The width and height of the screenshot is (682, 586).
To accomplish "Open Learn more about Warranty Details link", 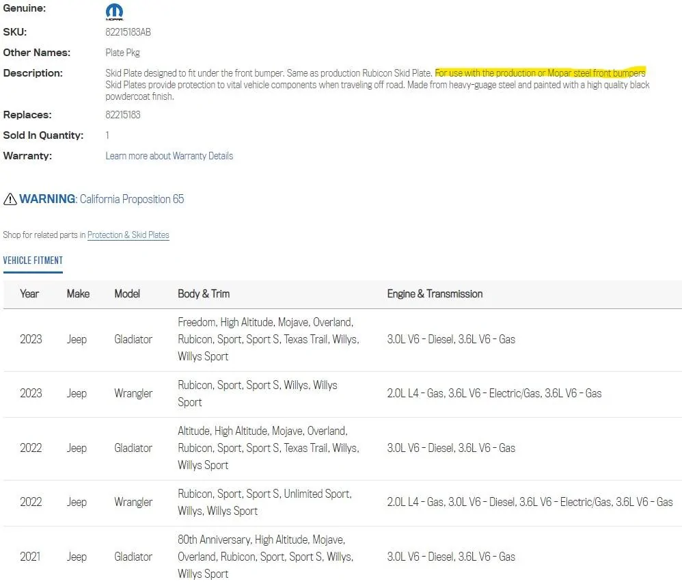I will [169, 156].
